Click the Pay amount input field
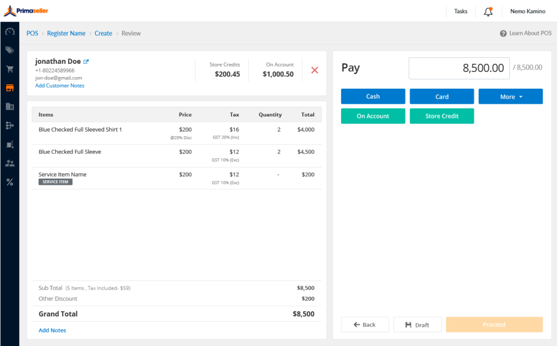Image resolution: width=557 pixels, height=346 pixels. click(459, 68)
